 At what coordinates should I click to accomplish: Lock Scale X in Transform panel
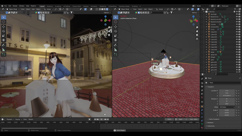236,110
